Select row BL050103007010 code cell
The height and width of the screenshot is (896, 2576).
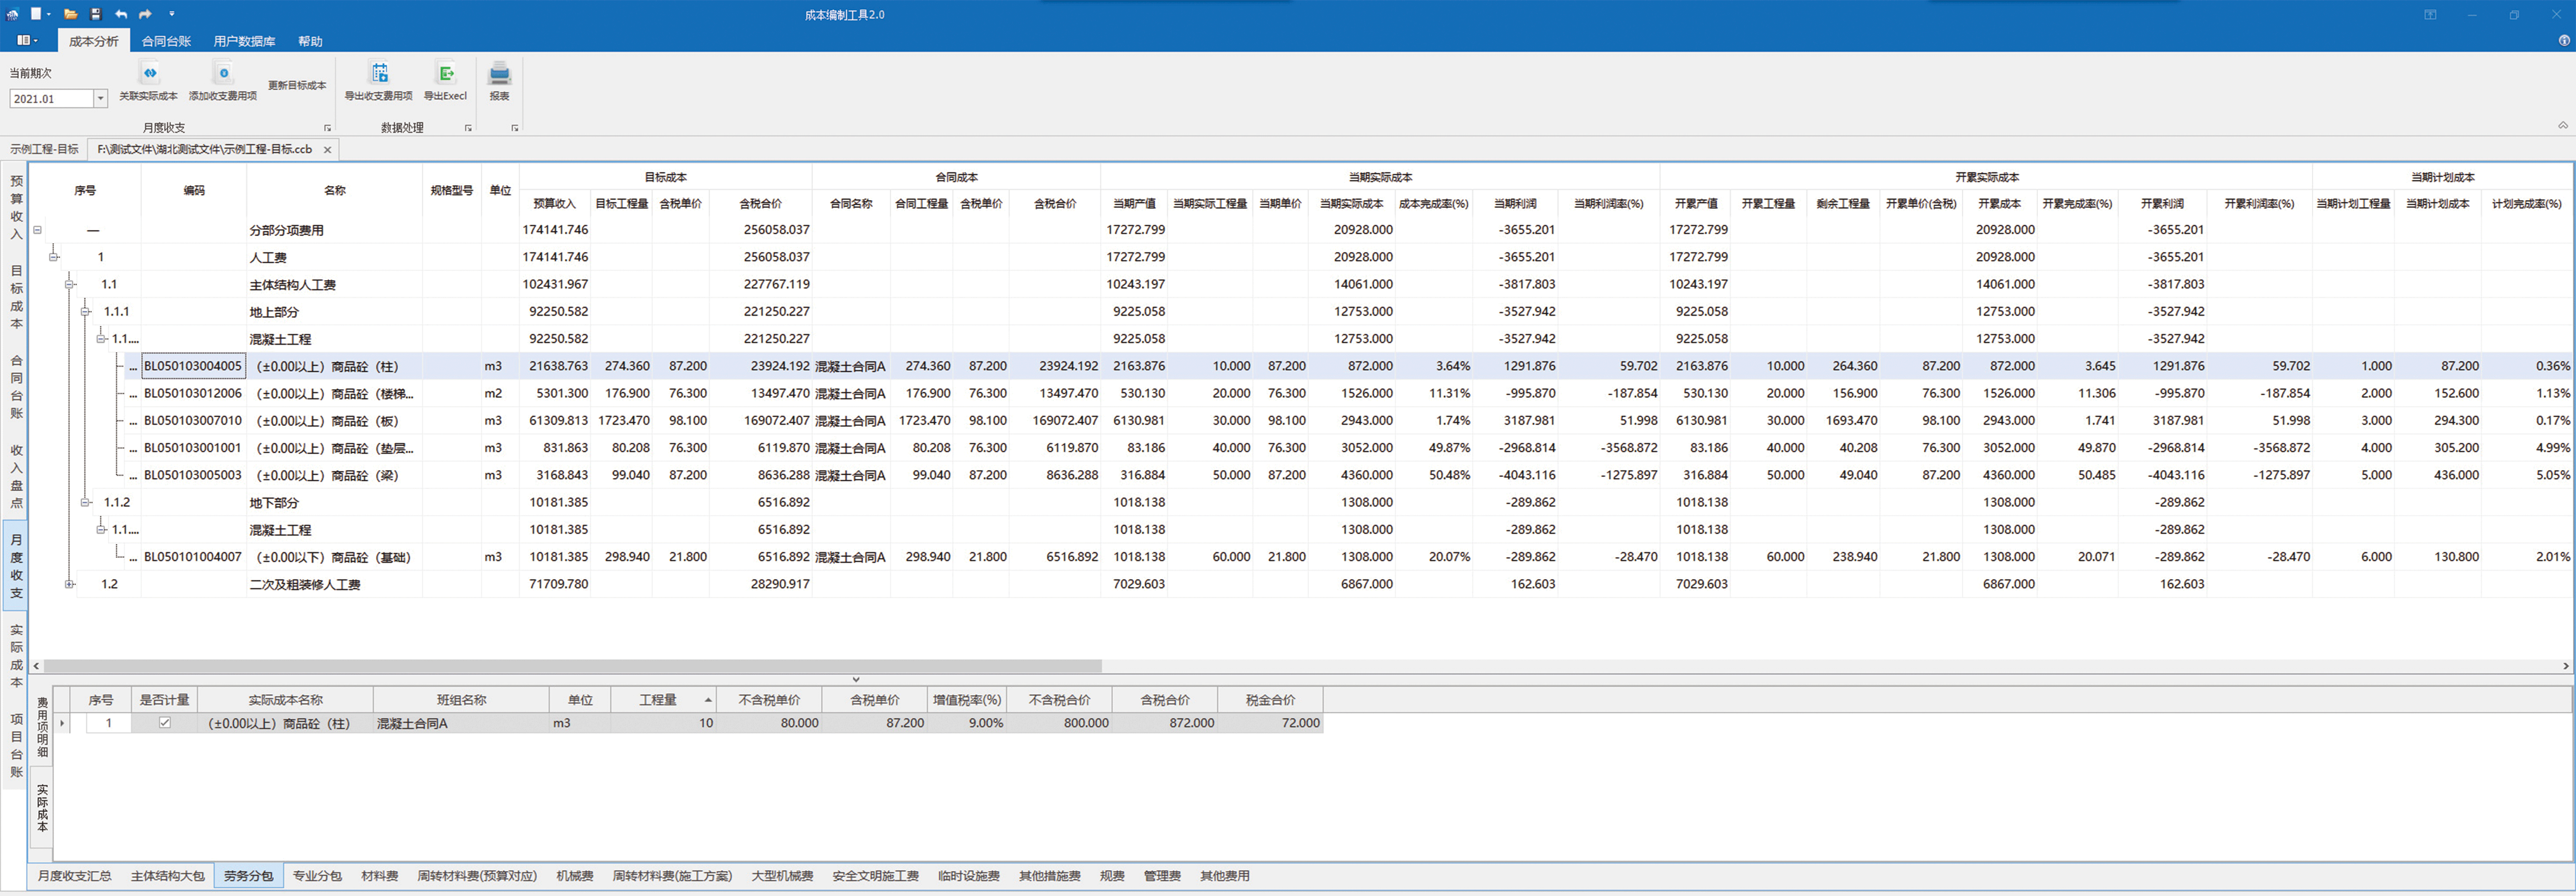(193, 420)
